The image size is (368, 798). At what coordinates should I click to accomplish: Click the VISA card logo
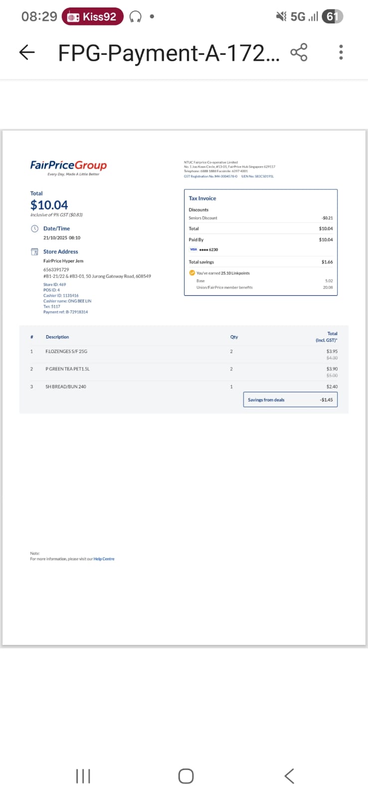pos(193,249)
